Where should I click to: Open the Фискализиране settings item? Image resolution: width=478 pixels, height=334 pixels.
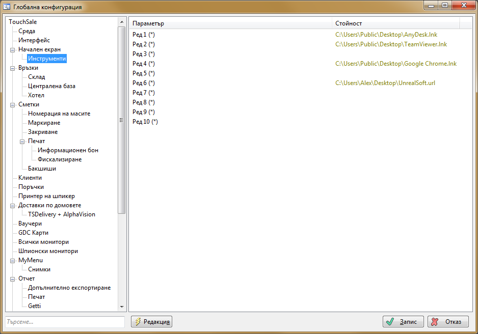coord(59,159)
